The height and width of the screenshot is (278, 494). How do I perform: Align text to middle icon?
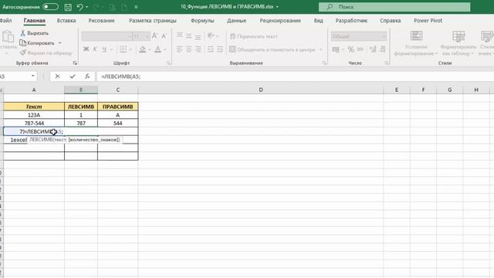[188, 36]
